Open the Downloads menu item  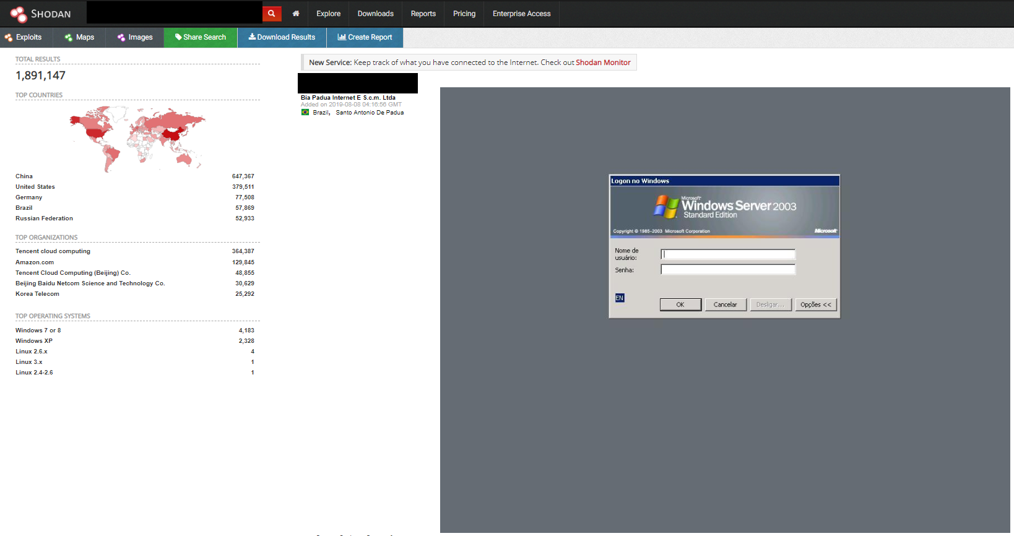[x=376, y=14]
